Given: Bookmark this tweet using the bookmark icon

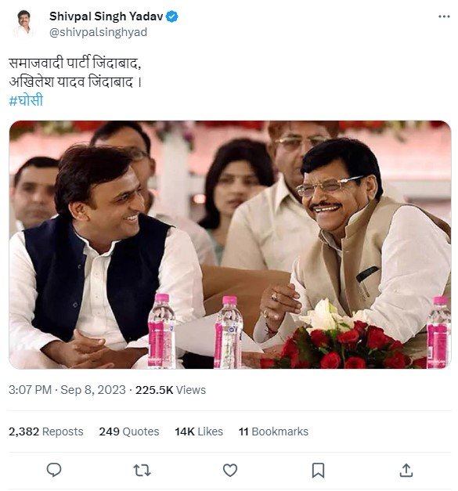Looking at the screenshot, I should (318, 471).
